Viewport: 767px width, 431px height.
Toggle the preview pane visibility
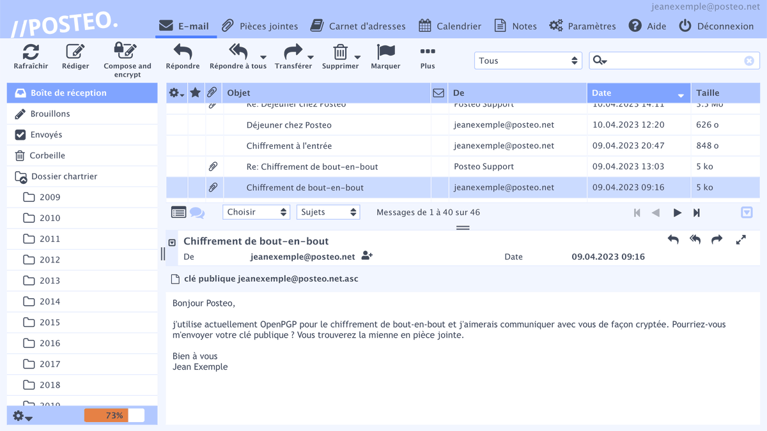click(x=747, y=213)
